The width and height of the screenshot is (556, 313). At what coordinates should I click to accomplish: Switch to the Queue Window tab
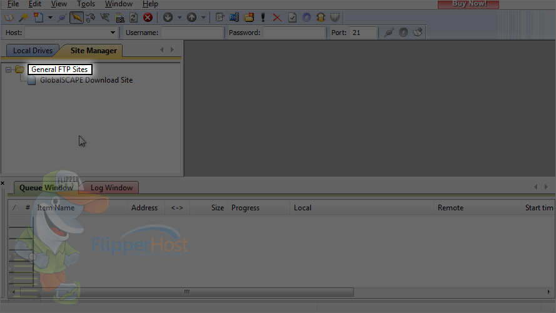[x=46, y=188]
